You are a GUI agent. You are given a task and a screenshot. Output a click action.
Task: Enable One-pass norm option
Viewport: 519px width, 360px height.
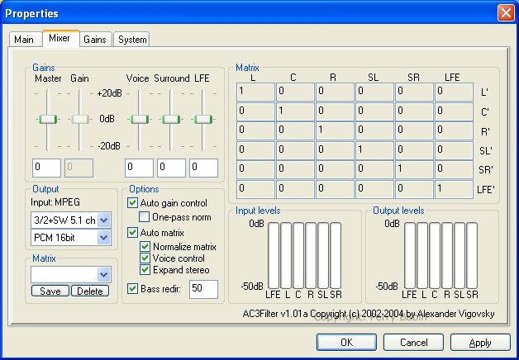pos(145,217)
